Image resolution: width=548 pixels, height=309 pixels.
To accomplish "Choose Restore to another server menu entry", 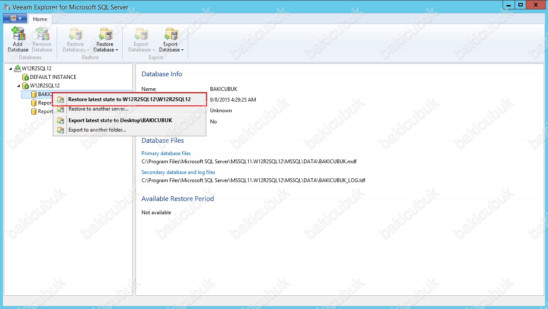I will [129, 109].
